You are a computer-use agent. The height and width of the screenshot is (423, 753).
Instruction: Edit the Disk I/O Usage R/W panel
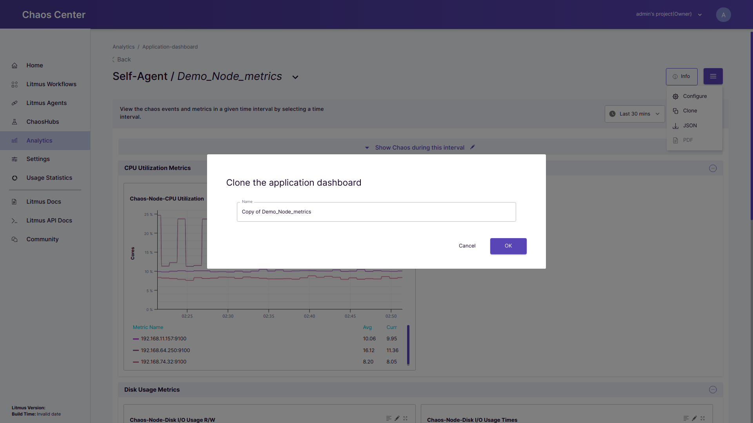pos(397,418)
